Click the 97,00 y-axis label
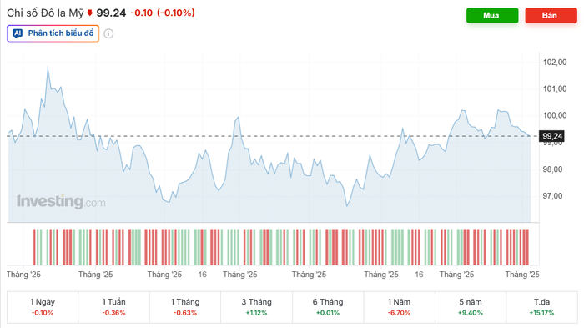 552,195
